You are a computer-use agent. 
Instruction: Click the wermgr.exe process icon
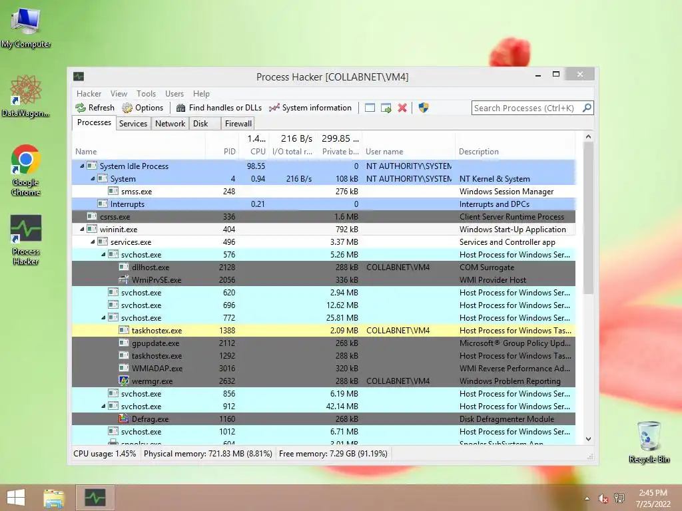[x=124, y=381]
